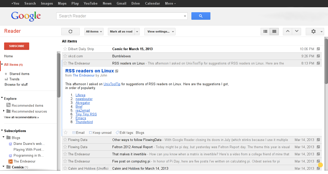
Task: Switch to expanded view icon
Action: point(274,31)
